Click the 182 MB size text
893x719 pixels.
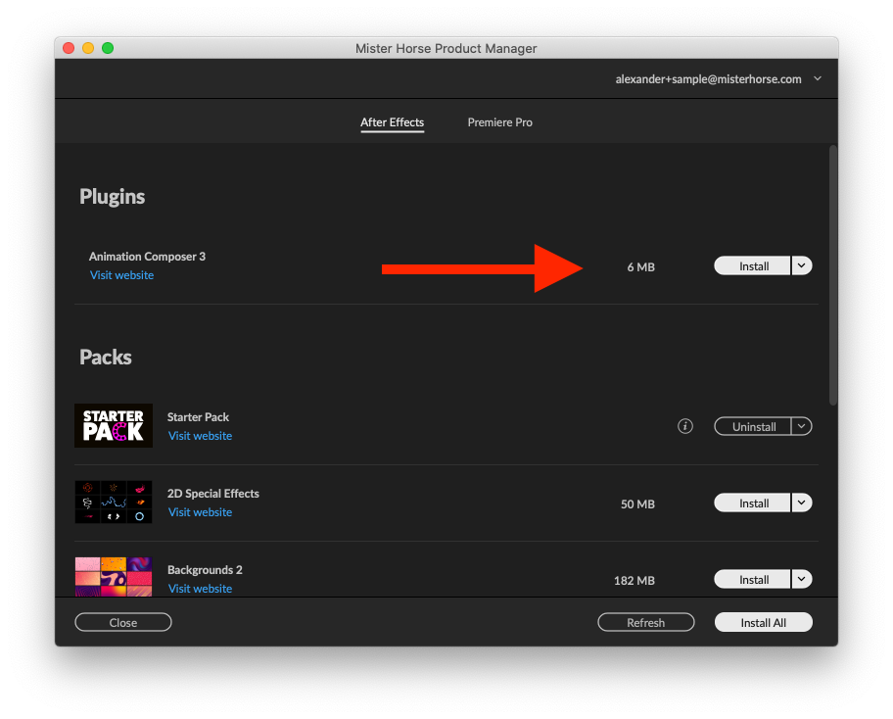click(634, 580)
